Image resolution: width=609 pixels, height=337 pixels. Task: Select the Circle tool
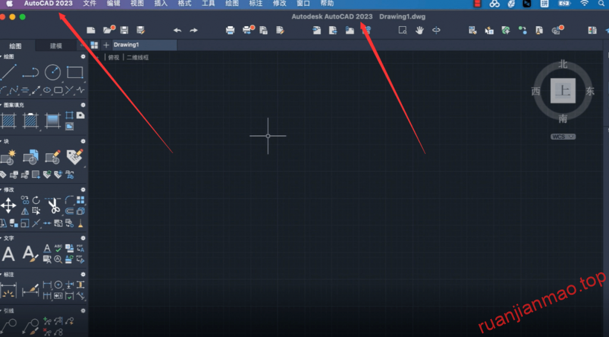pyautogui.click(x=52, y=73)
